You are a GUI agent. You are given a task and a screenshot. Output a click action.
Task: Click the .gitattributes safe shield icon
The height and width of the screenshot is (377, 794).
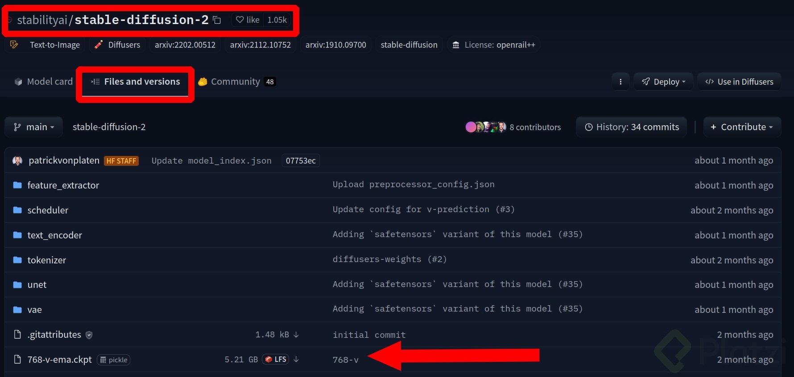coord(89,335)
